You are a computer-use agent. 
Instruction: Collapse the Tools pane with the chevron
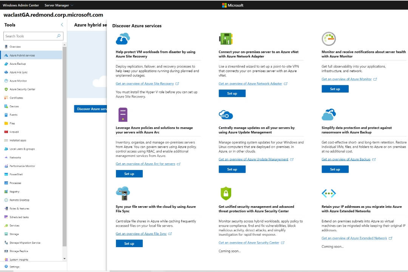(x=62, y=25)
